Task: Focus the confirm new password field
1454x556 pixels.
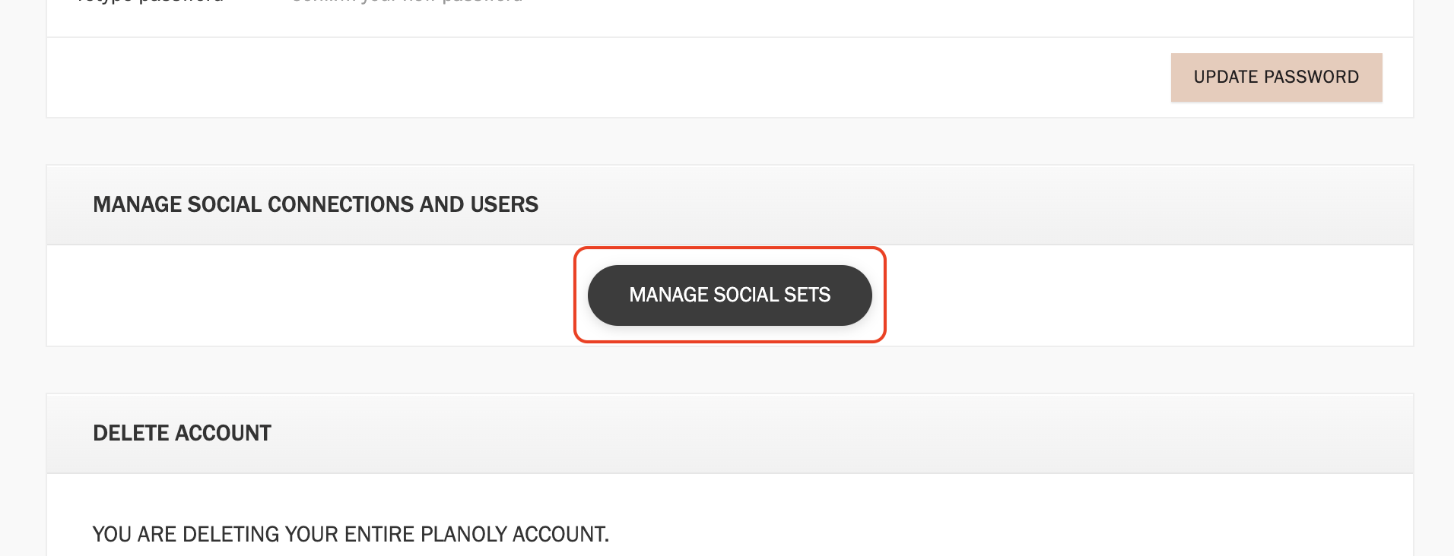Action: [x=407, y=2]
